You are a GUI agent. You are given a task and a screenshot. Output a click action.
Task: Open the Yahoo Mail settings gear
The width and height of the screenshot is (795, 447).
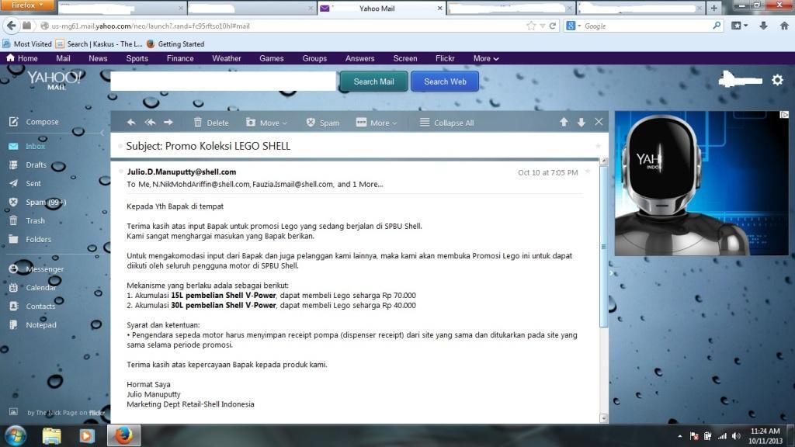[x=777, y=80]
